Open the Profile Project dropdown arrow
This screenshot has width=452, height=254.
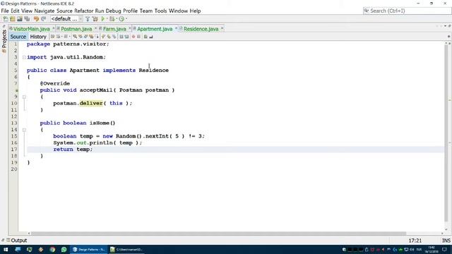tap(126, 19)
